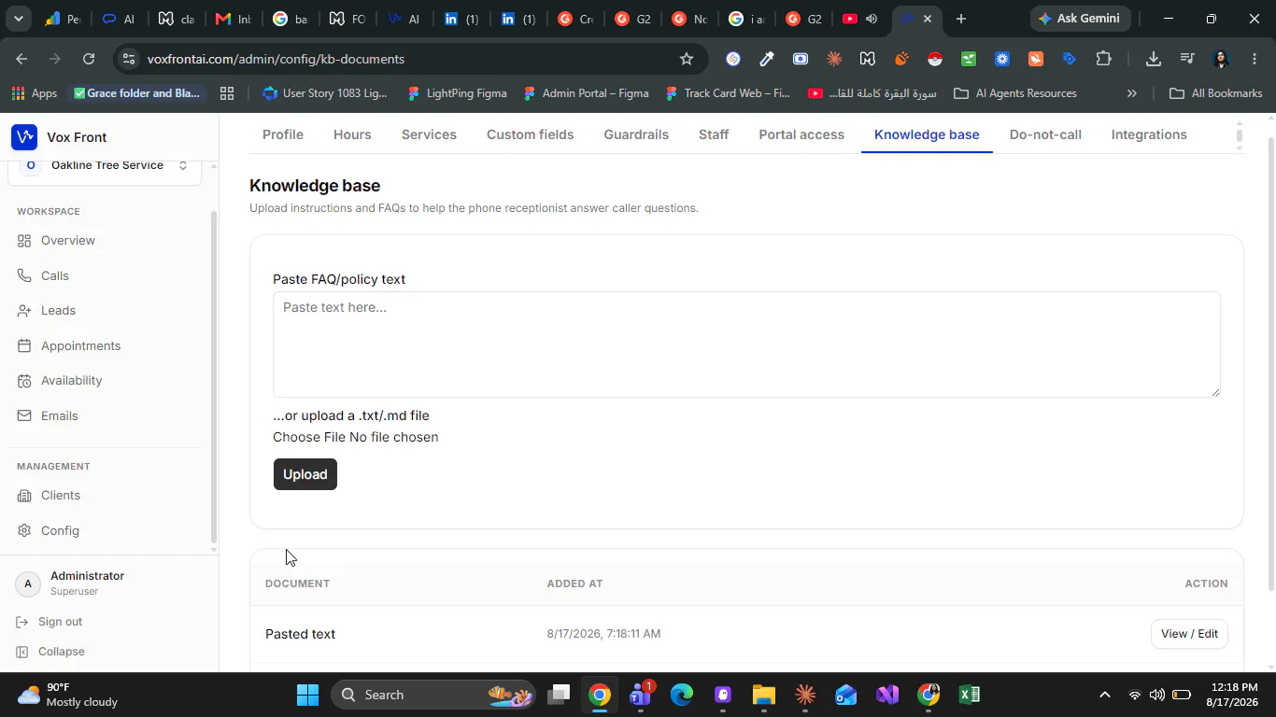Click the 8/17/2026, 7:18:11 AM timestamp
Screen dimensions: 1276x717
click(603, 634)
